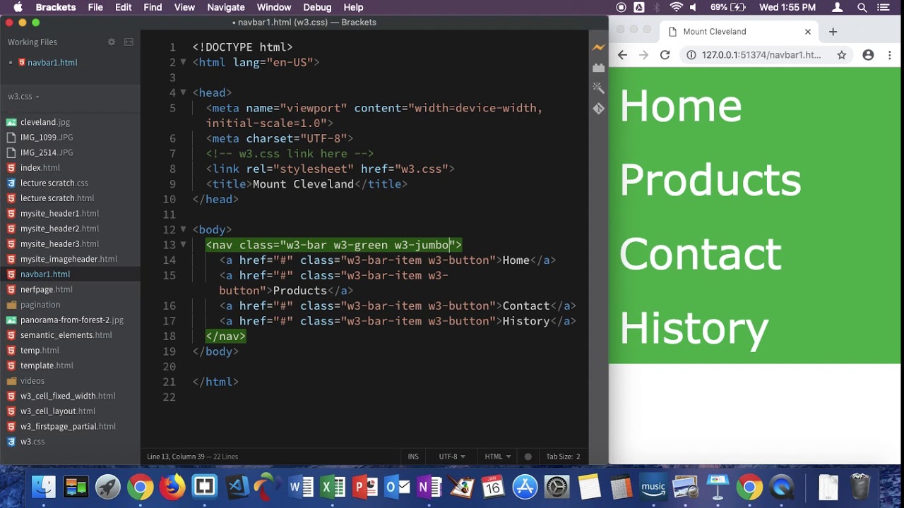Open OneNote from the dock
Image resolution: width=904 pixels, height=508 pixels.
[x=429, y=487]
